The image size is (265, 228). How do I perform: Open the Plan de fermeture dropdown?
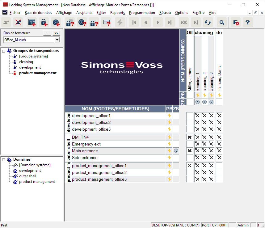tap(57, 40)
